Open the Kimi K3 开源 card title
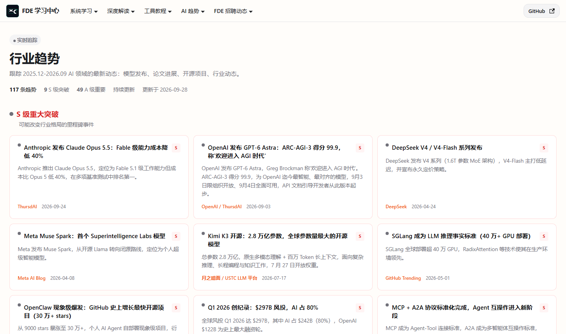 277,240
